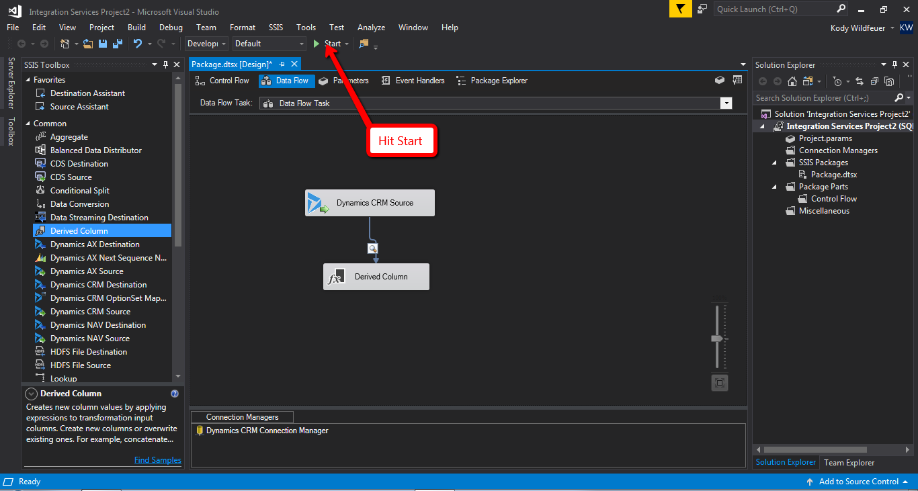This screenshot has width=918, height=491.
Task: Open the dropdown arrow next to Start
Action: (347, 44)
